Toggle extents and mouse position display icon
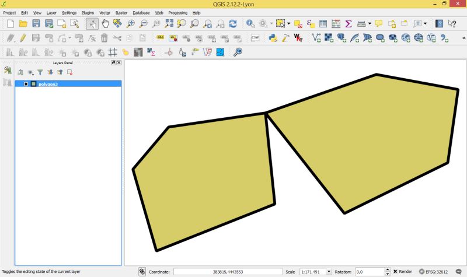The height and width of the screenshot is (277, 467). 142,271
